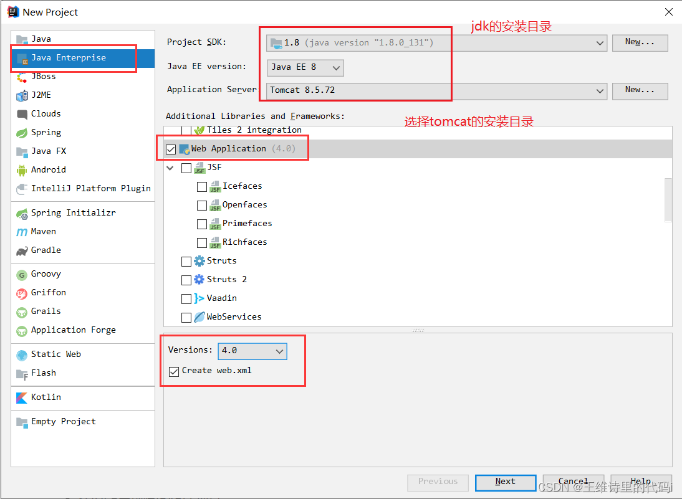Click the Java folder icon in sidebar
The image size is (682, 499).
22,39
